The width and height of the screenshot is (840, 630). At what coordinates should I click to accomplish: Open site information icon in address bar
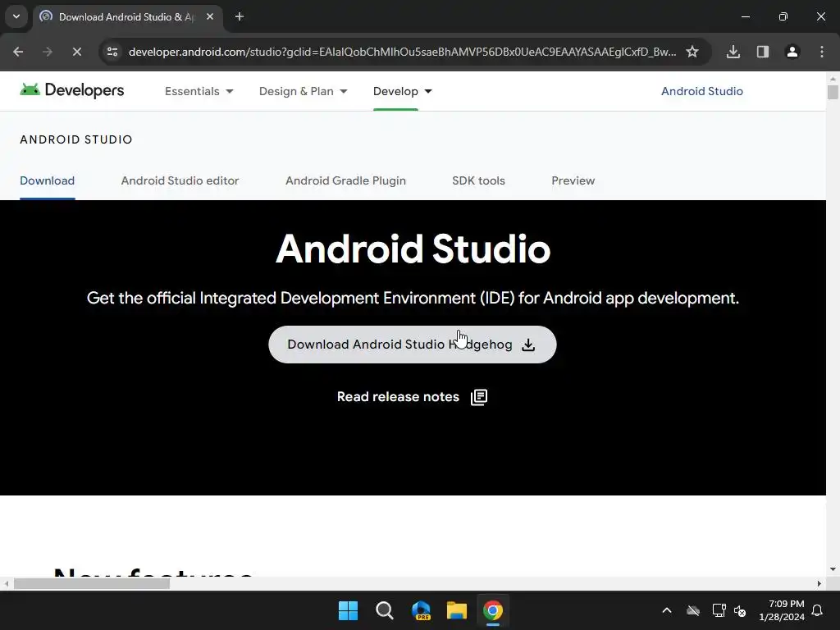[112, 52]
